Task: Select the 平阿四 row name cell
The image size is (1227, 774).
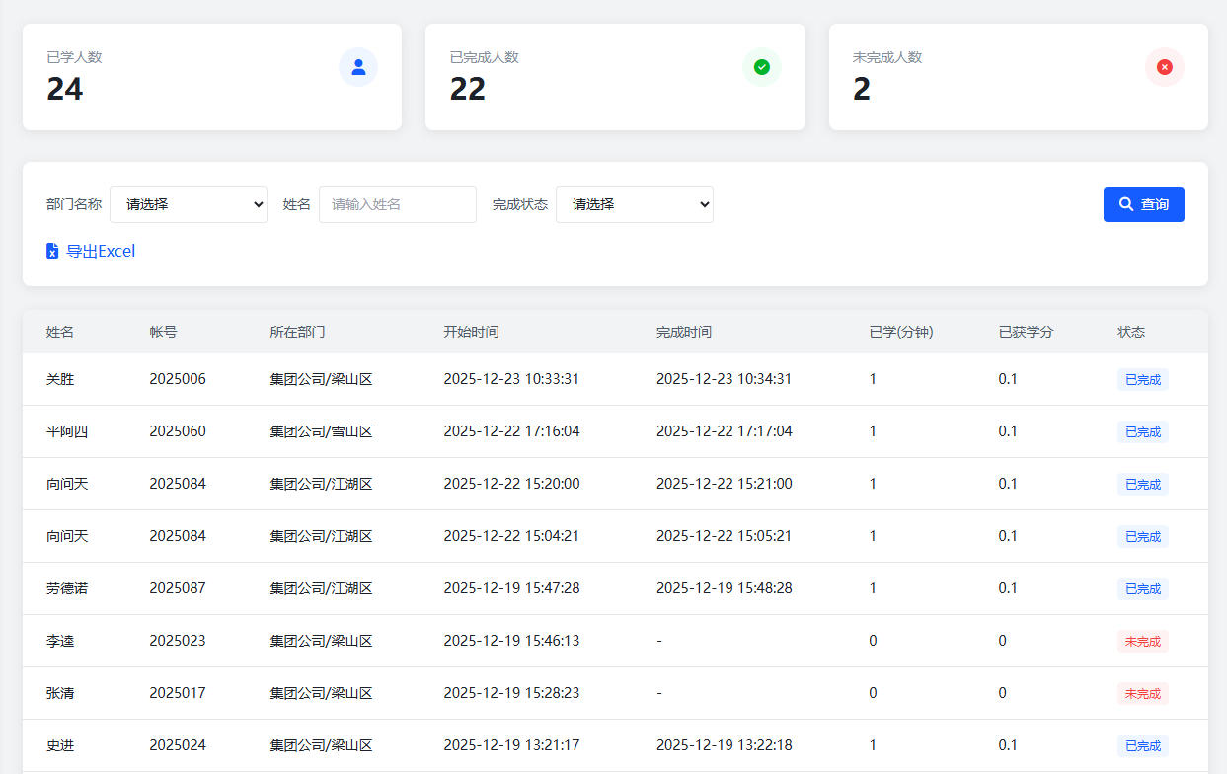Action: [x=67, y=431]
